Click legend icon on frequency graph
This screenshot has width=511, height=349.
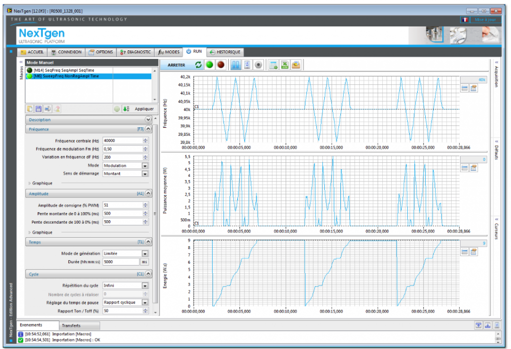coord(465,88)
